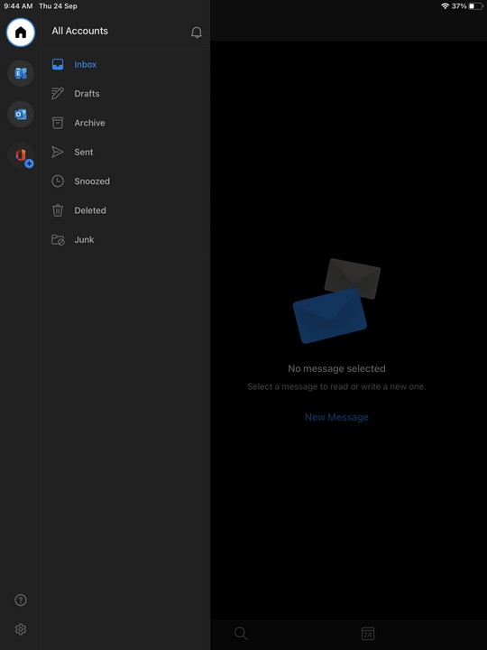Click the New Message link
This screenshot has width=487, height=650.
(x=336, y=417)
